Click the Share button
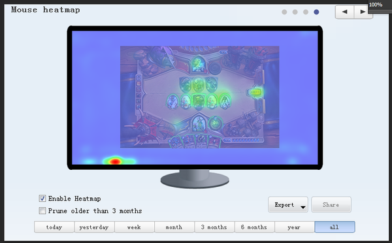This screenshot has height=243, width=392. (331, 204)
